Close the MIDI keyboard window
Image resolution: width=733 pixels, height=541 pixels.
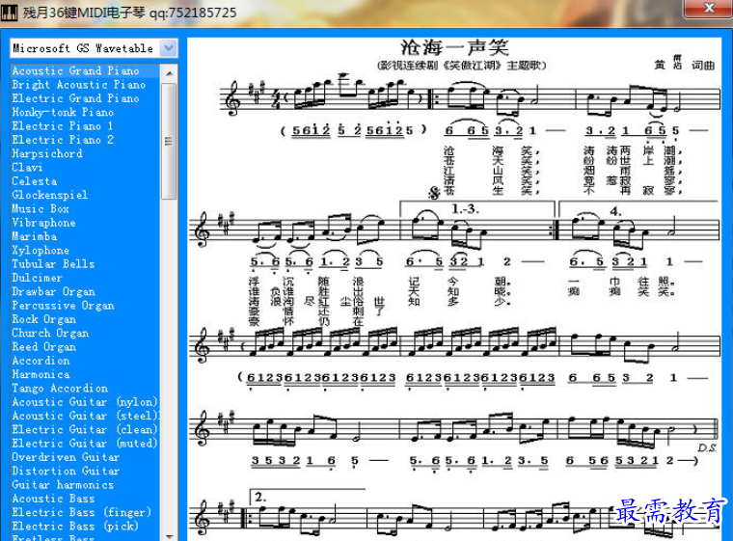click(x=709, y=8)
